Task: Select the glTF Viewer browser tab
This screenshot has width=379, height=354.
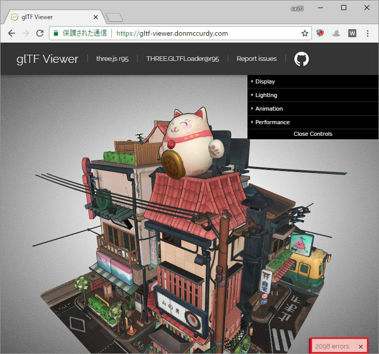Action: coord(55,17)
